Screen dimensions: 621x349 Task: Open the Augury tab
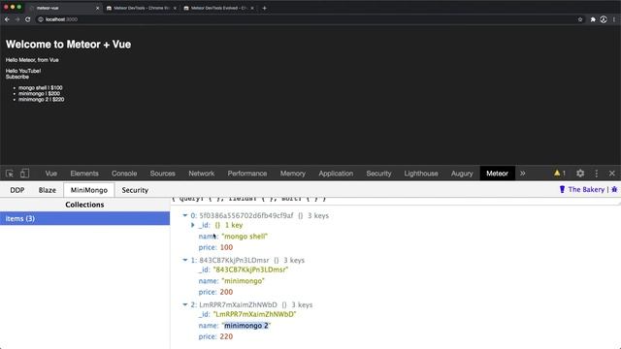[x=462, y=174]
